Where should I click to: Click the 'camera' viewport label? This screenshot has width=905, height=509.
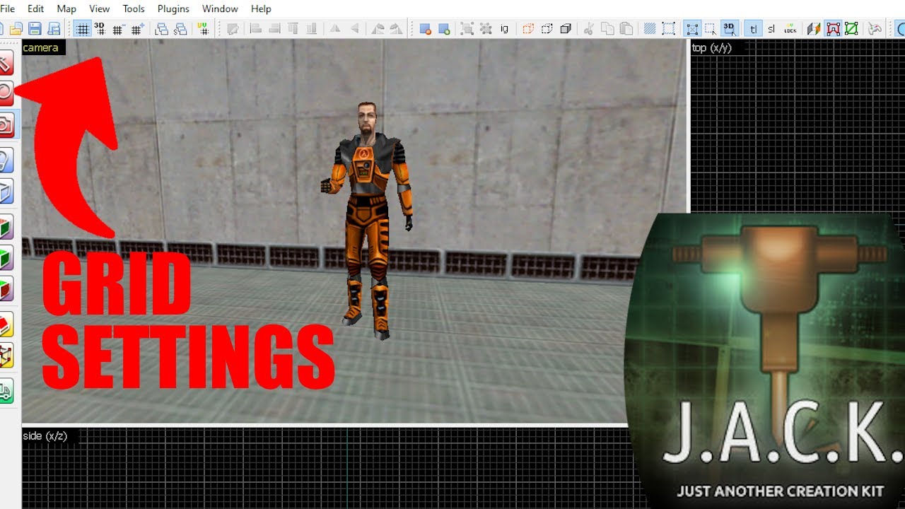40,47
